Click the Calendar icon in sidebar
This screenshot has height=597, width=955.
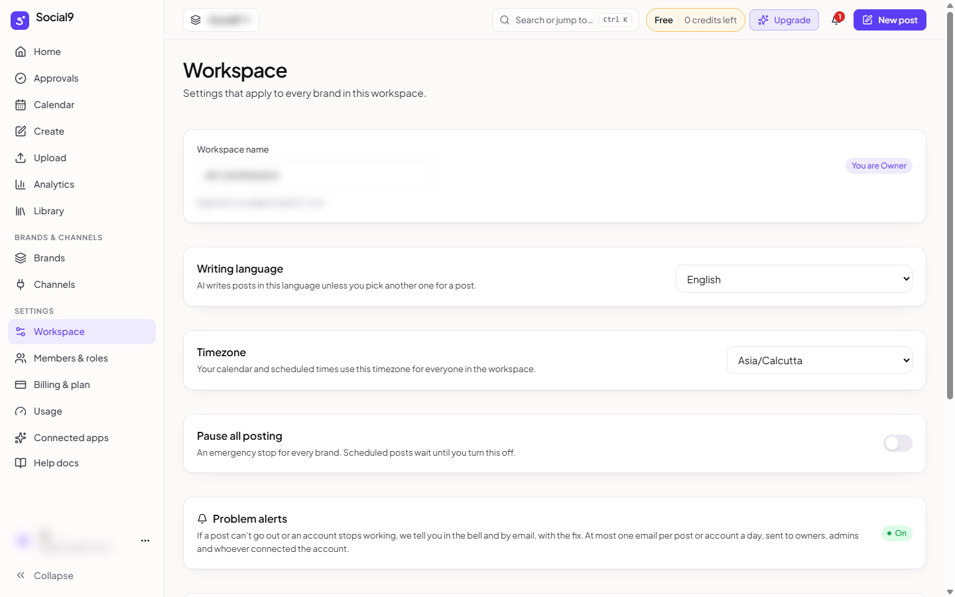[x=21, y=105]
